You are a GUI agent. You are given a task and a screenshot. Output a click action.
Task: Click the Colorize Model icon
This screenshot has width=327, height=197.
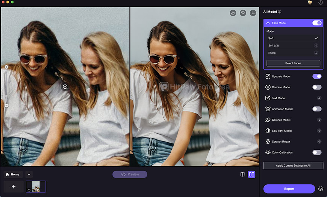[x=268, y=120]
